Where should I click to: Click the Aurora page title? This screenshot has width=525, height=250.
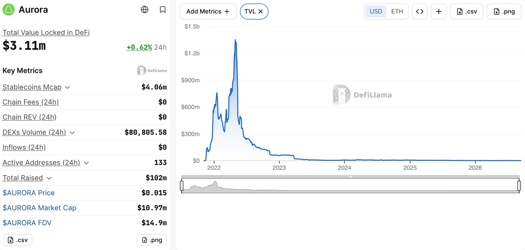pos(33,10)
